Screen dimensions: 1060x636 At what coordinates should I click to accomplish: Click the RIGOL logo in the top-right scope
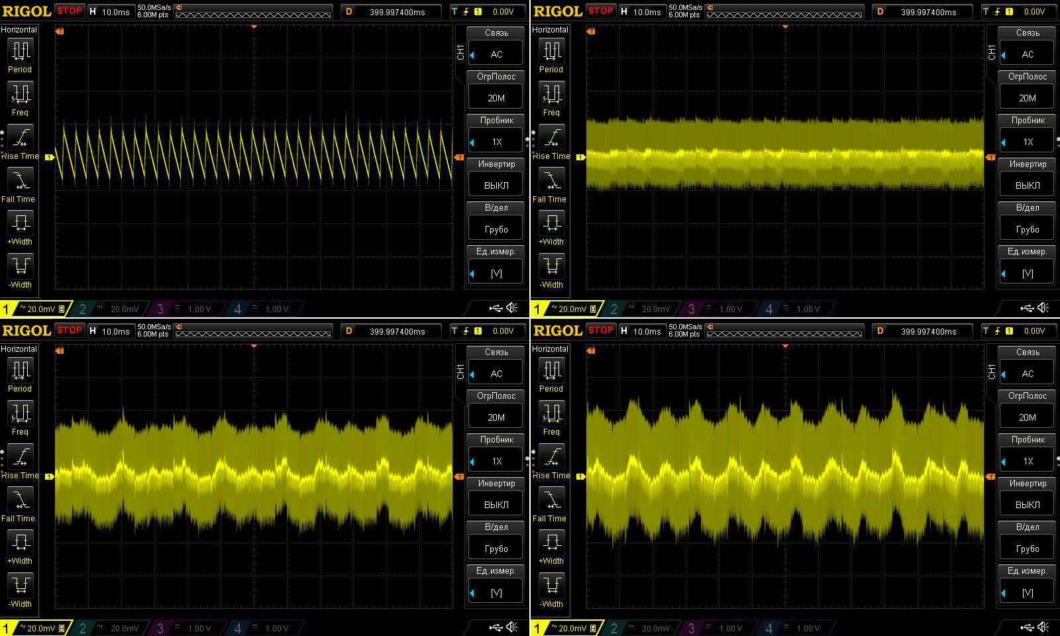tap(557, 11)
